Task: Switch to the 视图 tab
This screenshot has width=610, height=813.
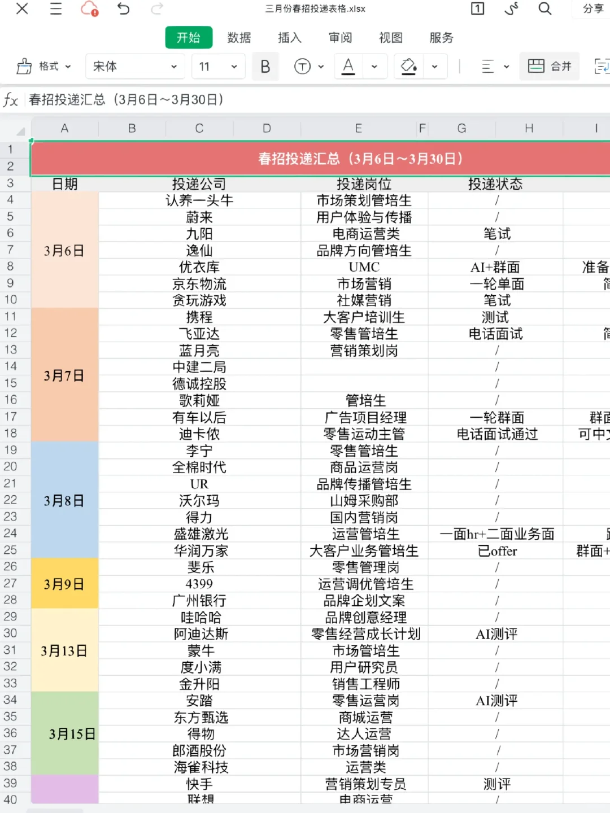Action: coord(391,38)
